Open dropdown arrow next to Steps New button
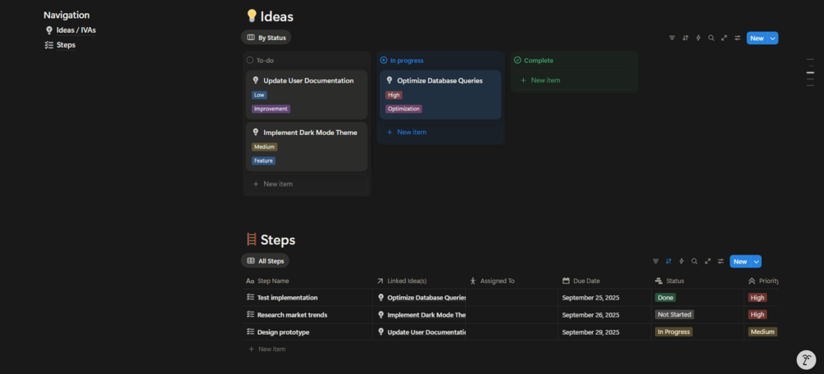 click(x=756, y=261)
